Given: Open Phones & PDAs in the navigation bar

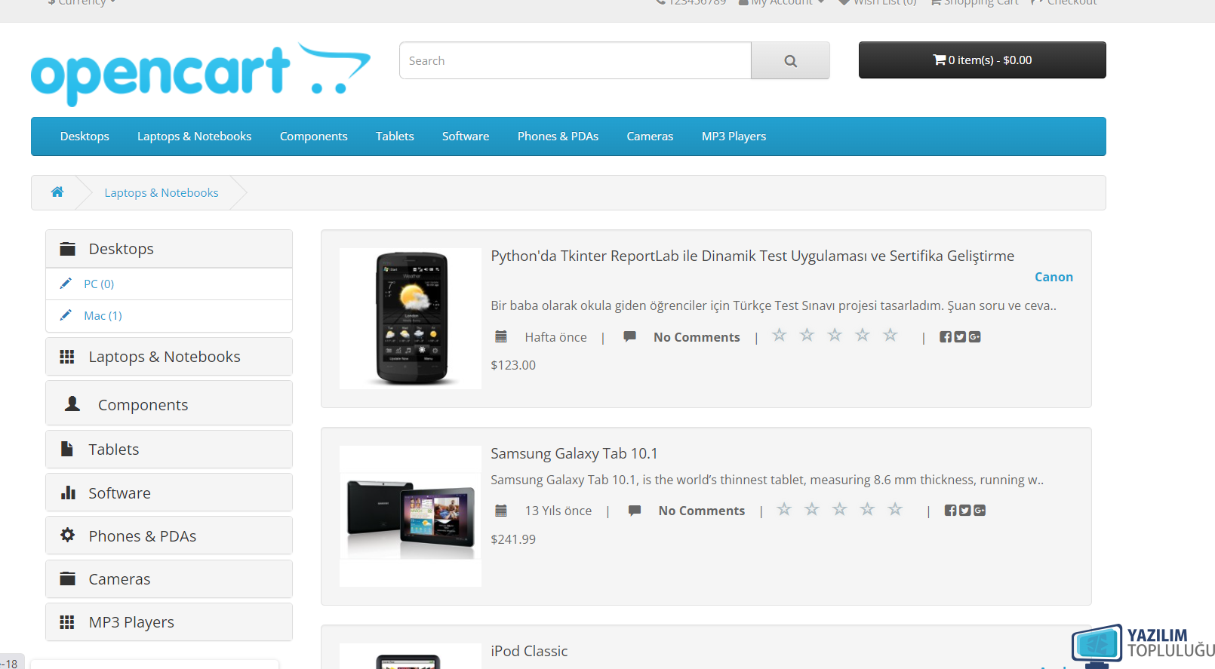Looking at the screenshot, I should pyautogui.click(x=558, y=137).
